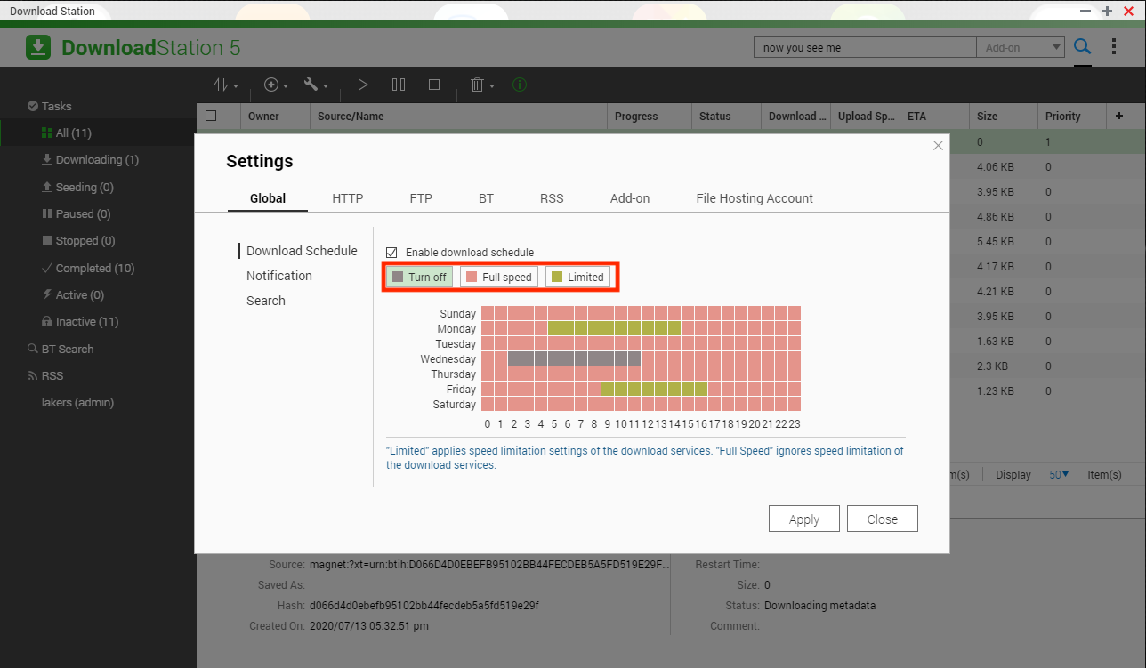Click the 4.06 KB size cell
This screenshot has width=1146, height=668.
[x=995, y=167]
